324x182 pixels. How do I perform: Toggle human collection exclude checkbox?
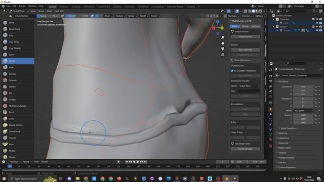313,27
